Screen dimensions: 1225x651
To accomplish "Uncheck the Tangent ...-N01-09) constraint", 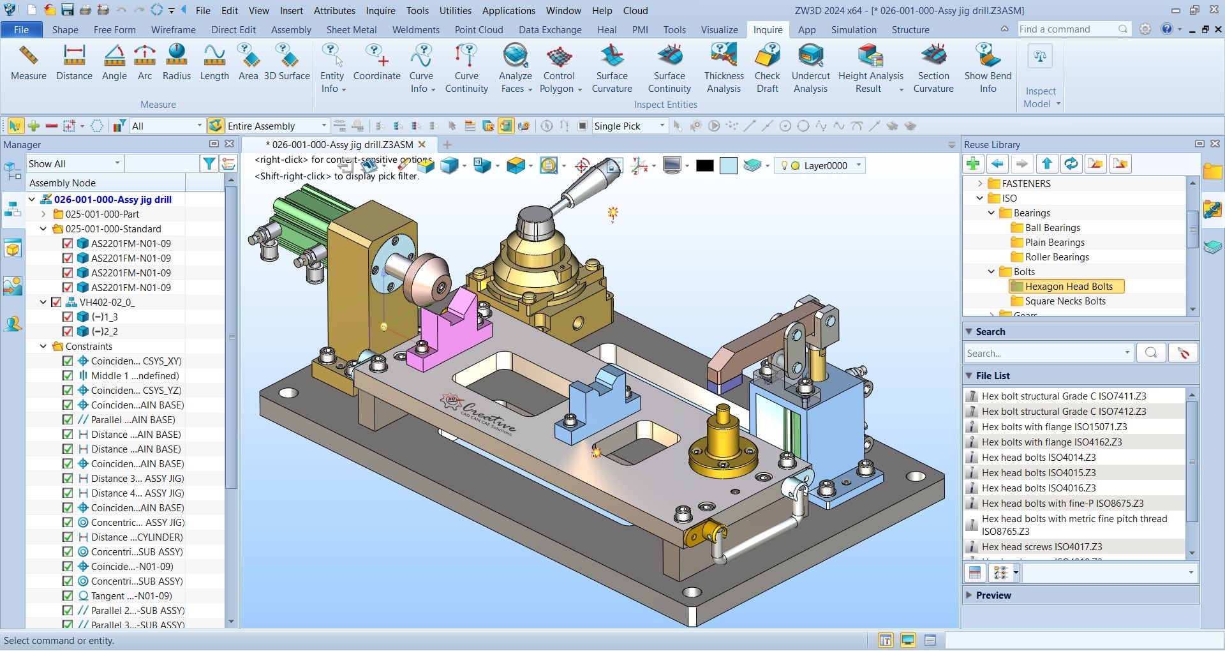I will click(68, 595).
